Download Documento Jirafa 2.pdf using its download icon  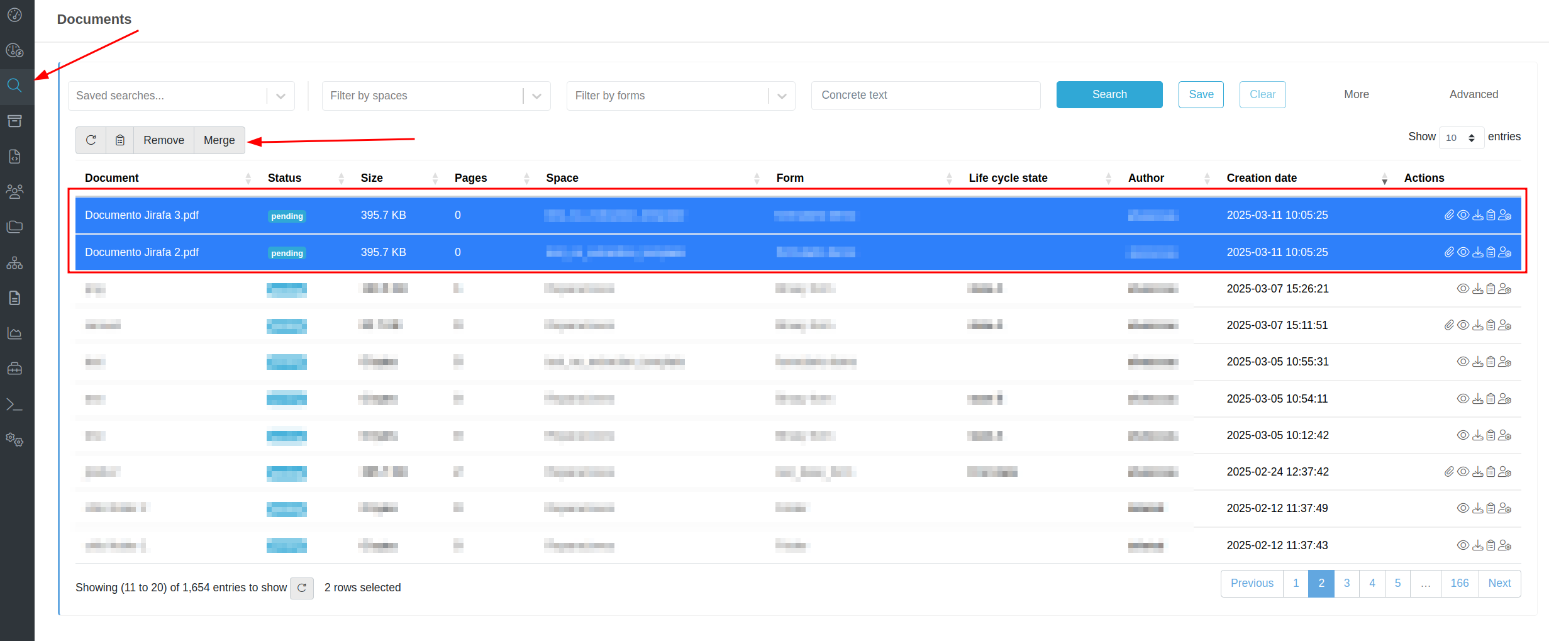1478,252
